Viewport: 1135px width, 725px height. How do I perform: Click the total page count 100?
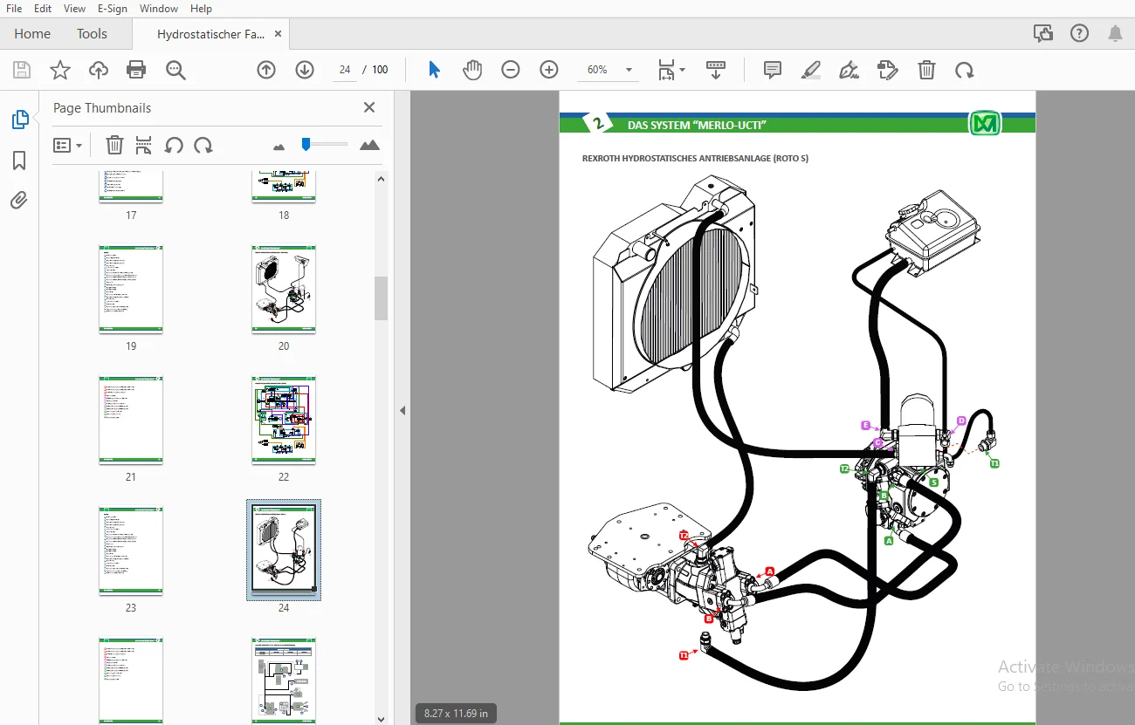(380, 70)
